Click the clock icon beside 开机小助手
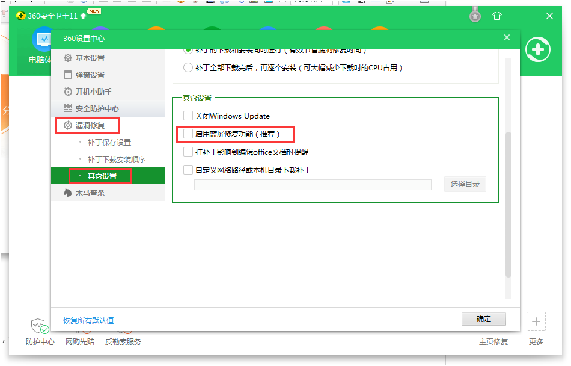Image resolution: width=571 pixels, height=366 pixels. coord(68,91)
